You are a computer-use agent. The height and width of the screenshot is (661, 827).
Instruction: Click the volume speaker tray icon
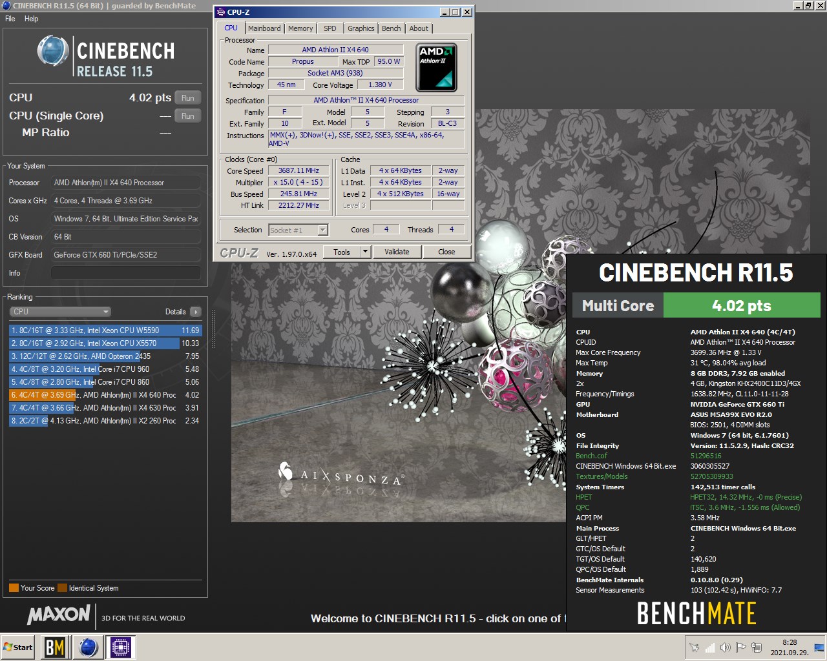click(726, 647)
